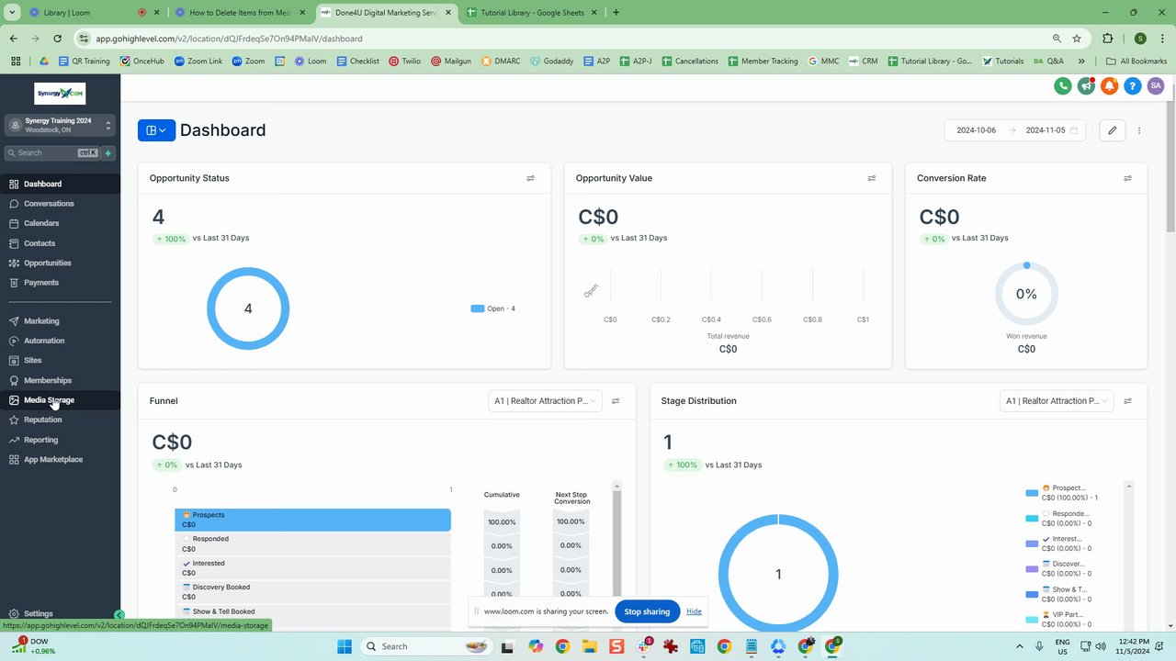Open the blue dashboard switcher dropdown
This screenshot has height=661, width=1176.
(156, 130)
